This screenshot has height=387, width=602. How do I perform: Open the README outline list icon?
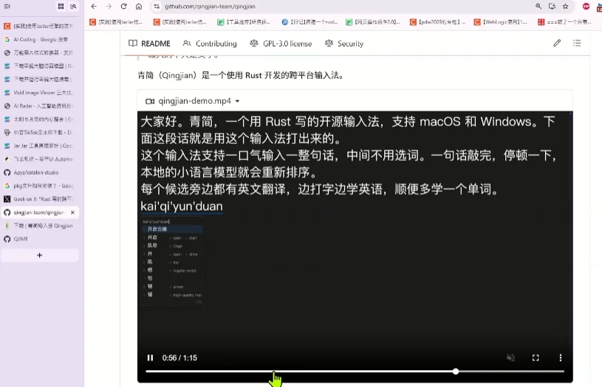click(577, 43)
